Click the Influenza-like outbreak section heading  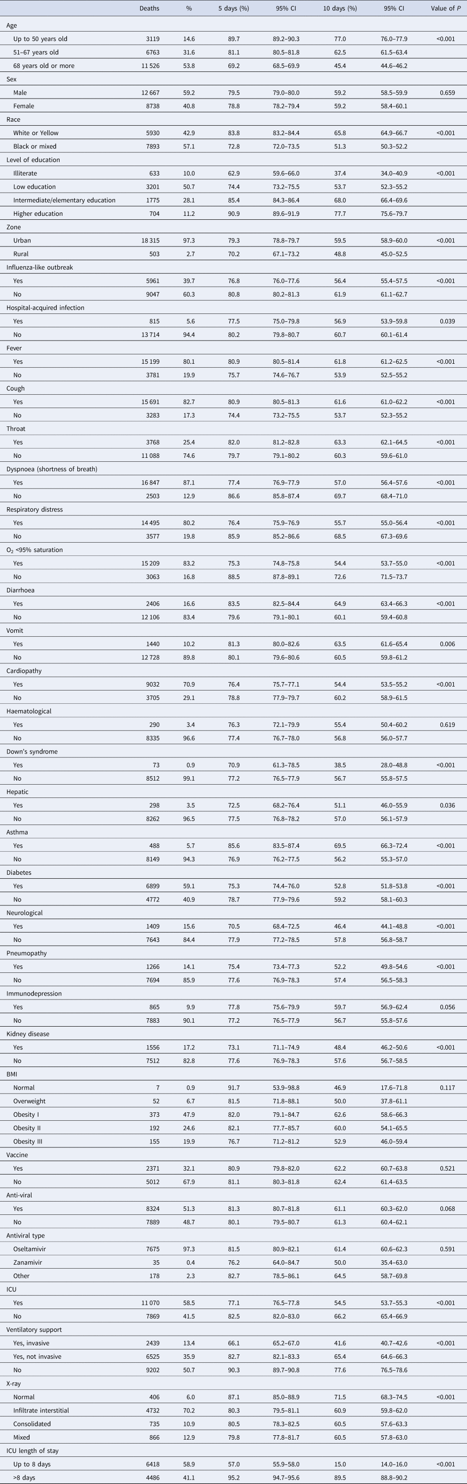pos(40,267)
